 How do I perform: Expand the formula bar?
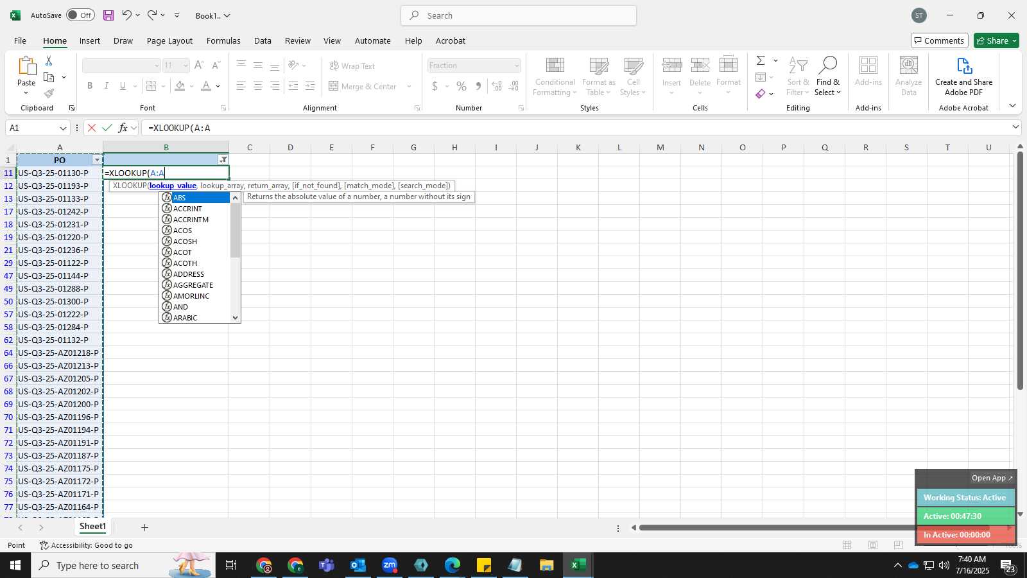[x=1015, y=127]
